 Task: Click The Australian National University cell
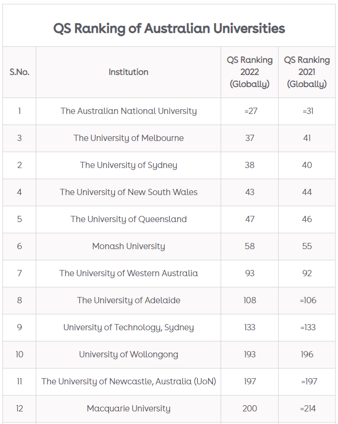[x=128, y=111]
